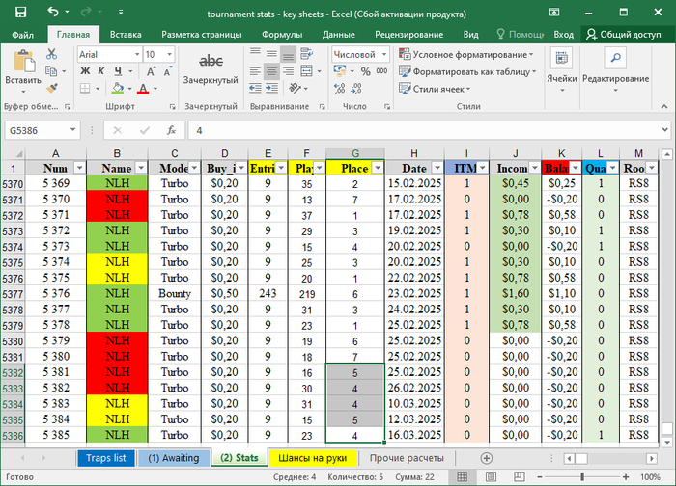Expand the formula bar
Screen dimensions: 676x486
664,130
